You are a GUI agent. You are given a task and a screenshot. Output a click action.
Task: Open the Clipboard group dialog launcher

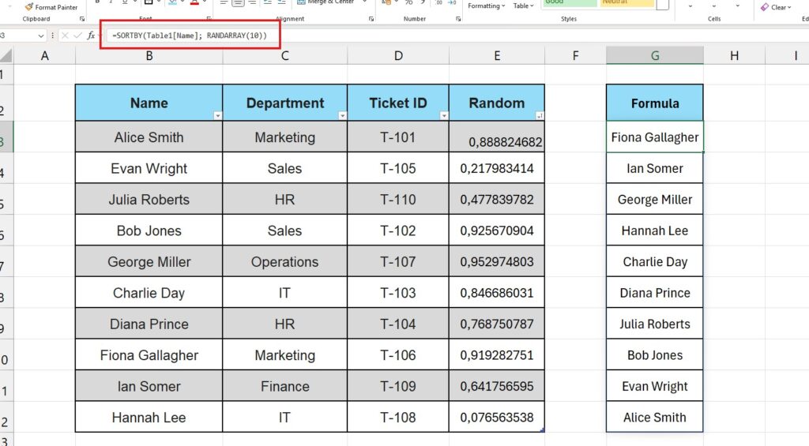[82, 19]
